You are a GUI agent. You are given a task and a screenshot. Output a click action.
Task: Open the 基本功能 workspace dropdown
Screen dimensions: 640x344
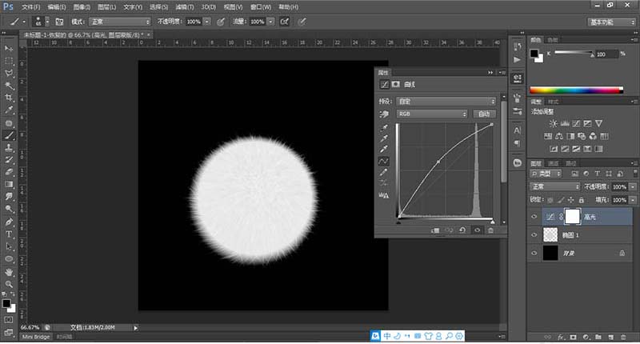[x=611, y=22]
